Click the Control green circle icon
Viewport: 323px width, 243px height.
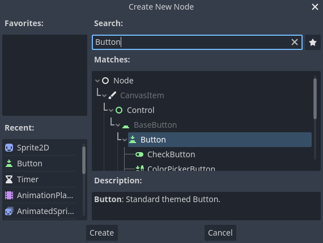pos(119,110)
